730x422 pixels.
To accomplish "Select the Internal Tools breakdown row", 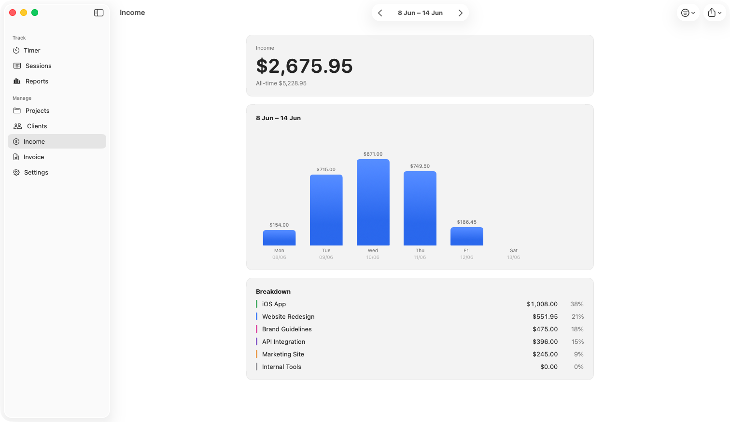I will (x=420, y=367).
